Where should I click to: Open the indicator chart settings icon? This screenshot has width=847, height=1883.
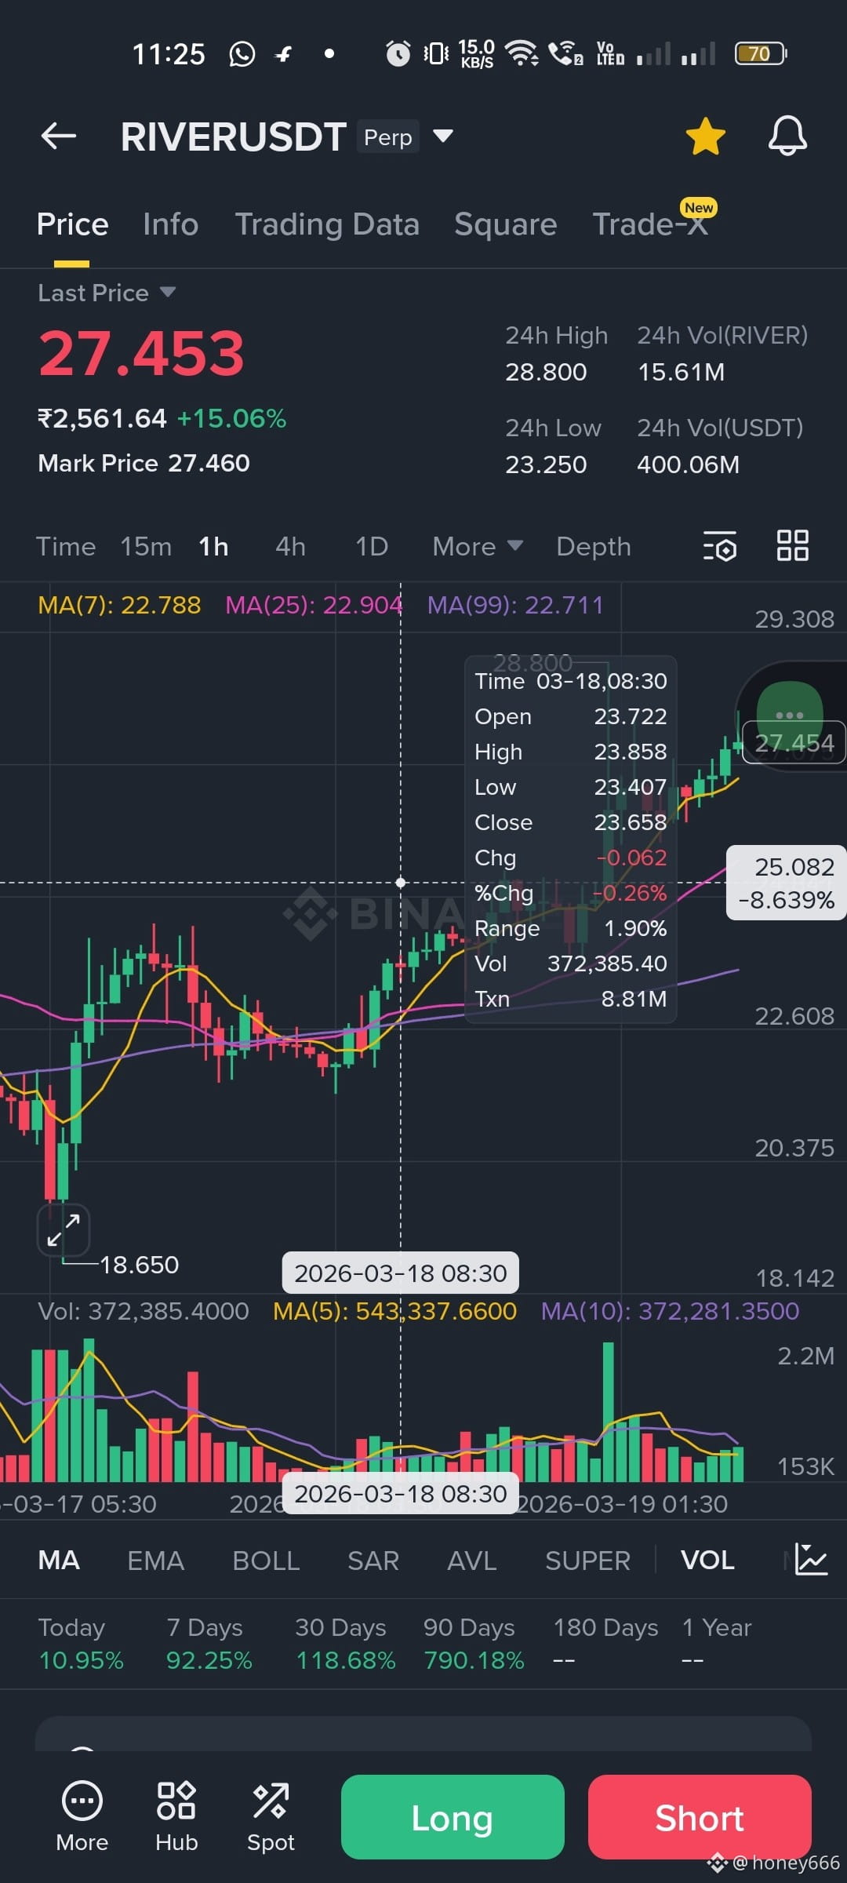pos(811,1559)
